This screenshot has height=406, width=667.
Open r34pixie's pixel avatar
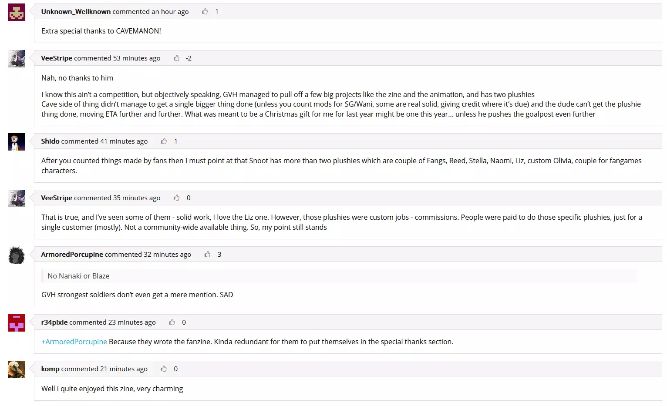click(17, 323)
